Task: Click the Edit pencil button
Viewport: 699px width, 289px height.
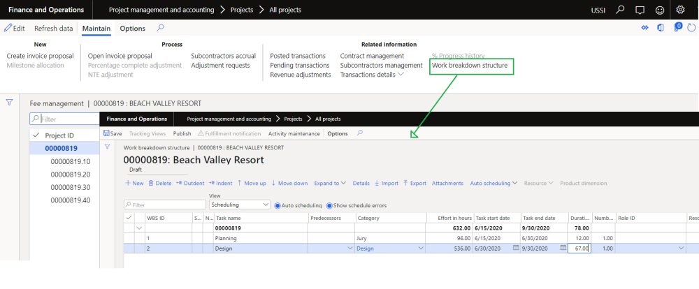Action: click(x=14, y=28)
